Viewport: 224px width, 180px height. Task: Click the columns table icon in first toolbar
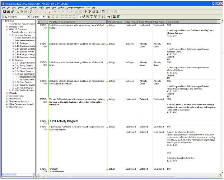(103, 12)
